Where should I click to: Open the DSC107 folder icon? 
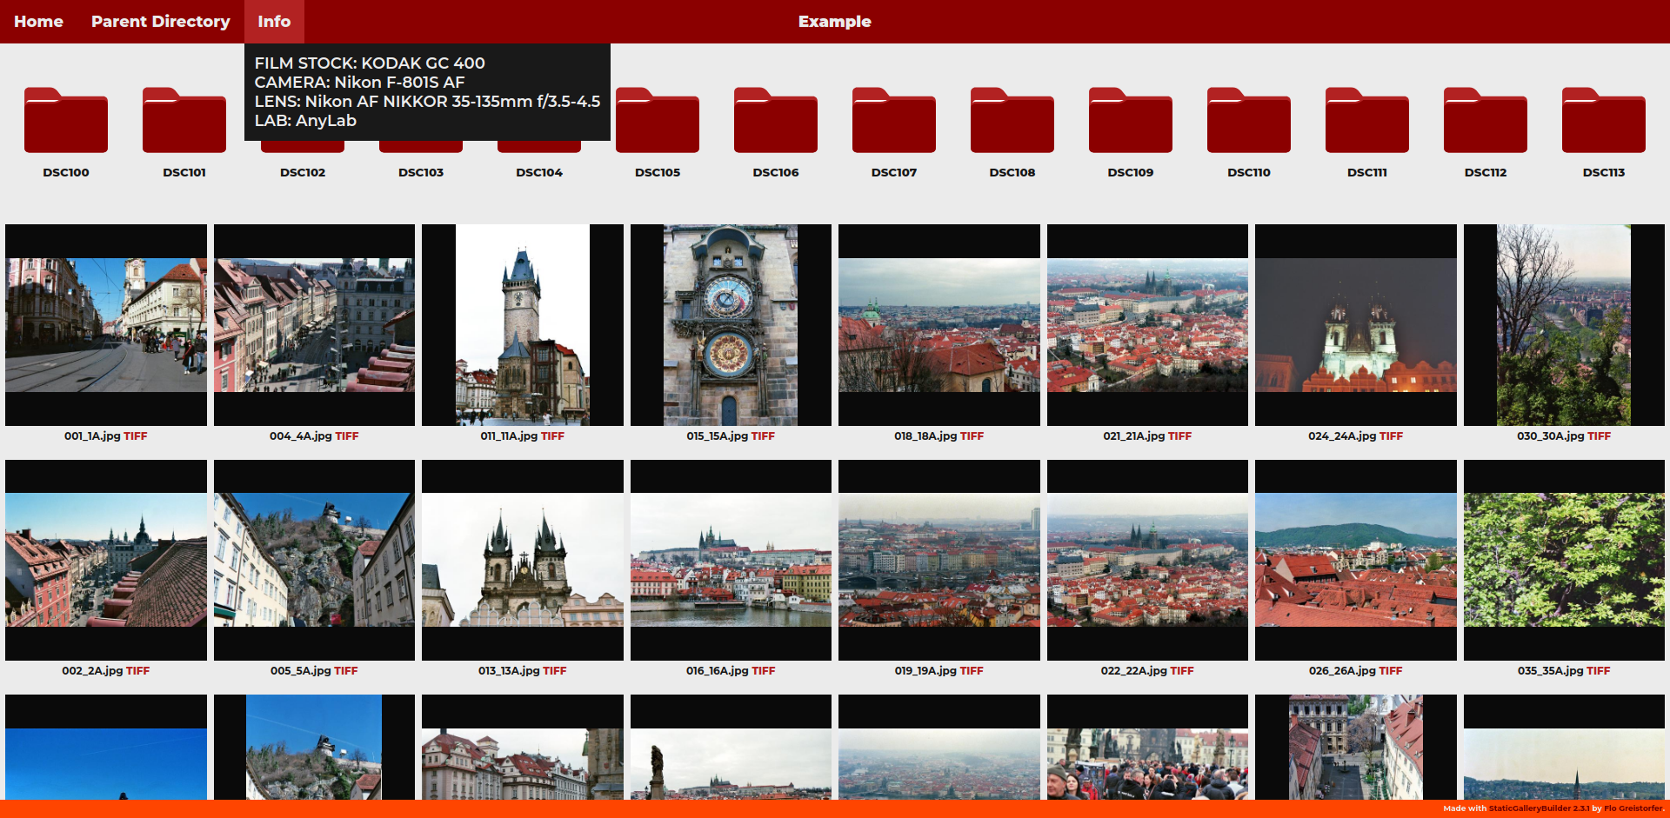[894, 122]
